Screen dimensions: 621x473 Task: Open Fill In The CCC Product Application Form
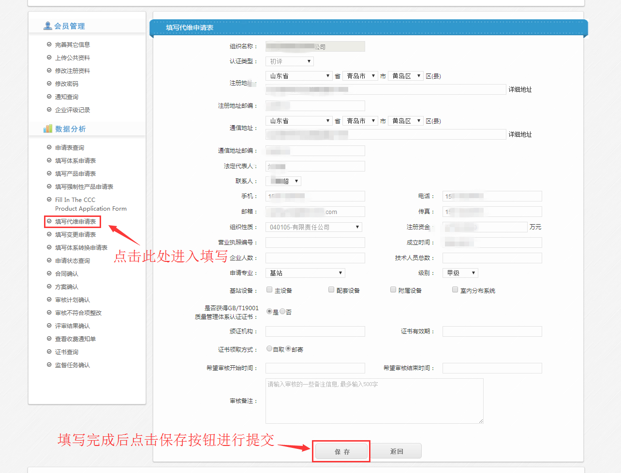pos(90,204)
